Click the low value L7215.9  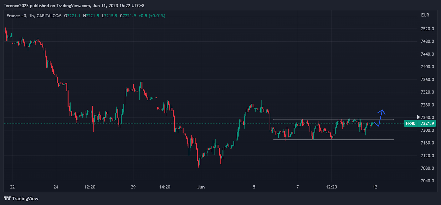click(x=110, y=16)
